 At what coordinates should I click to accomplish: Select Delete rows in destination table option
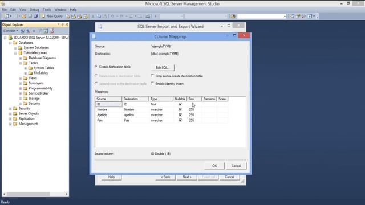pos(96,76)
